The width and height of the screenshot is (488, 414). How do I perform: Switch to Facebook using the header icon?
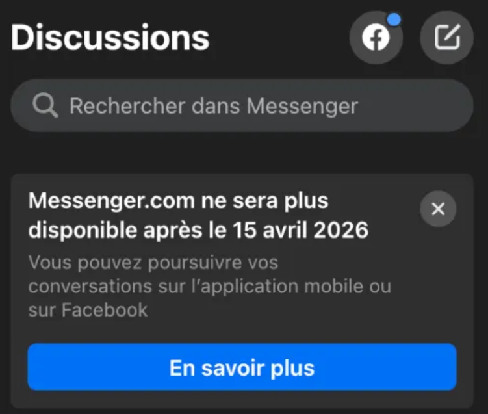pyautogui.click(x=376, y=38)
